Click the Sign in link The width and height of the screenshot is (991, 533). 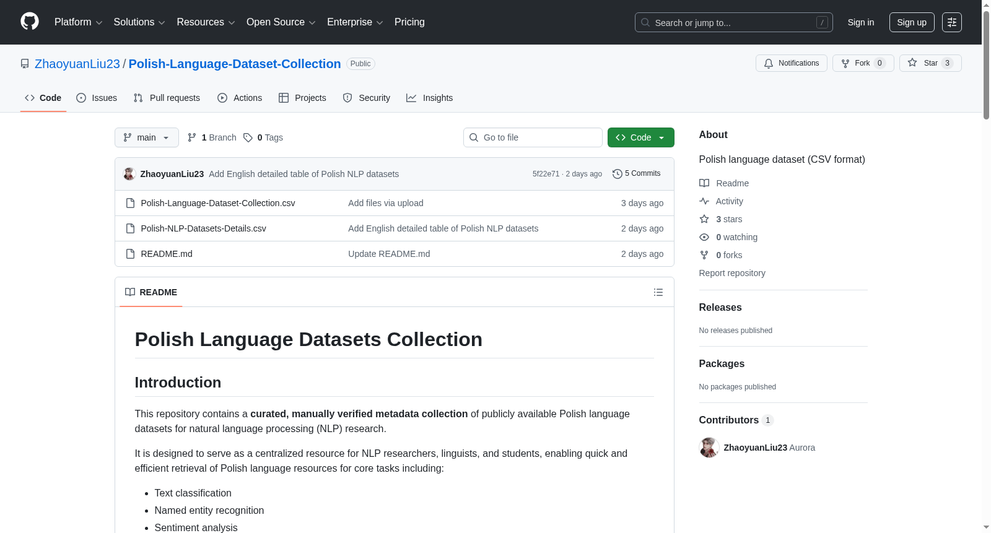click(x=861, y=22)
